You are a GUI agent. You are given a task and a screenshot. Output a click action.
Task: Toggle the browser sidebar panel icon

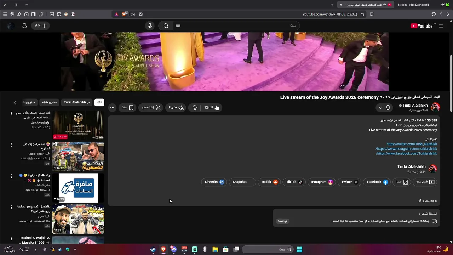point(33,14)
